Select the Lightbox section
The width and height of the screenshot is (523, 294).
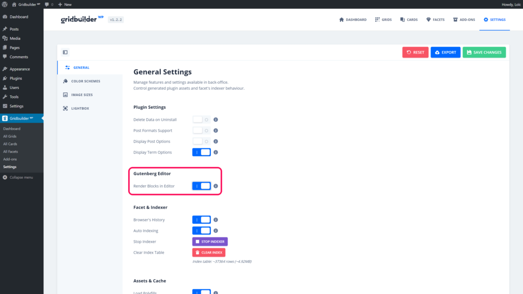click(x=90, y=108)
